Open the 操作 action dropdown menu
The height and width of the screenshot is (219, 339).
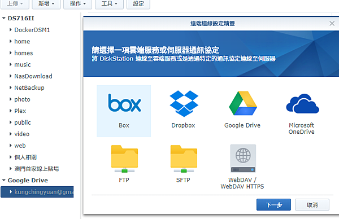click(77, 4)
